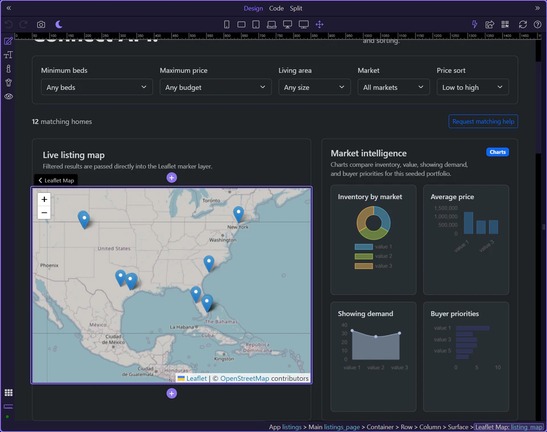The width and height of the screenshot is (547, 432).
Task: Click the refresh icon in the toolbar
Action: click(x=522, y=24)
